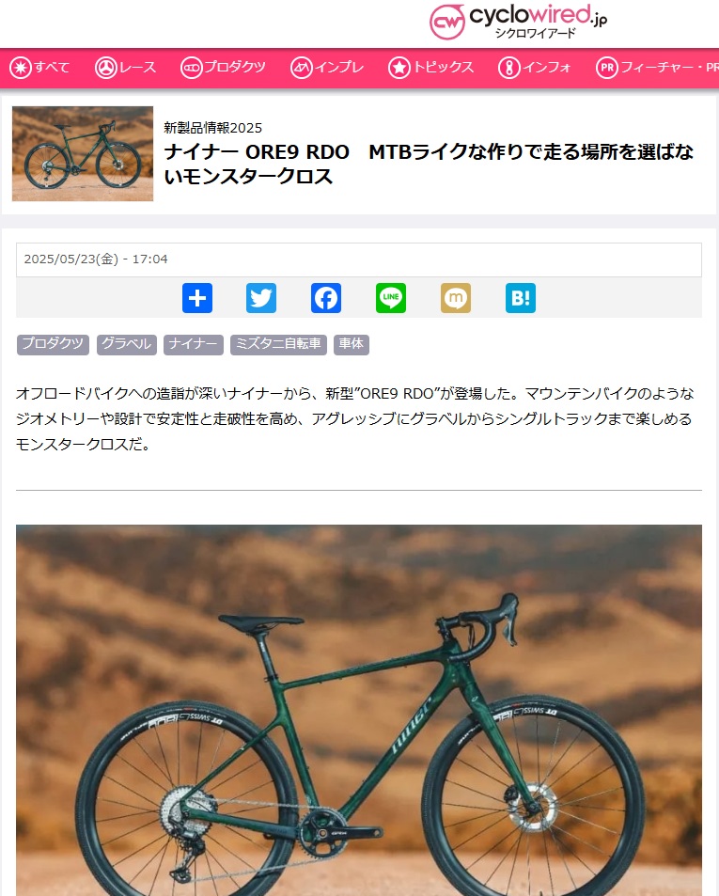The height and width of the screenshot is (896, 719).
Task: Click the ナイナー tag
Action: pos(193,344)
